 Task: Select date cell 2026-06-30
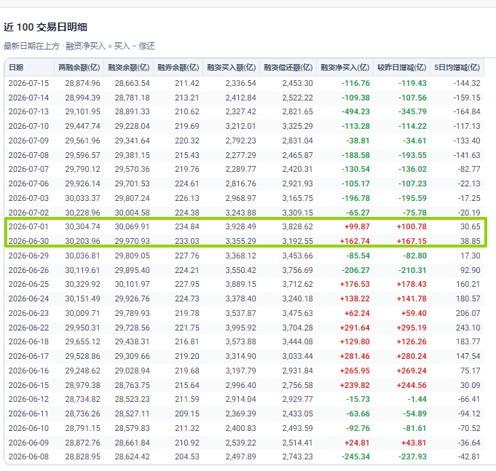(x=29, y=241)
